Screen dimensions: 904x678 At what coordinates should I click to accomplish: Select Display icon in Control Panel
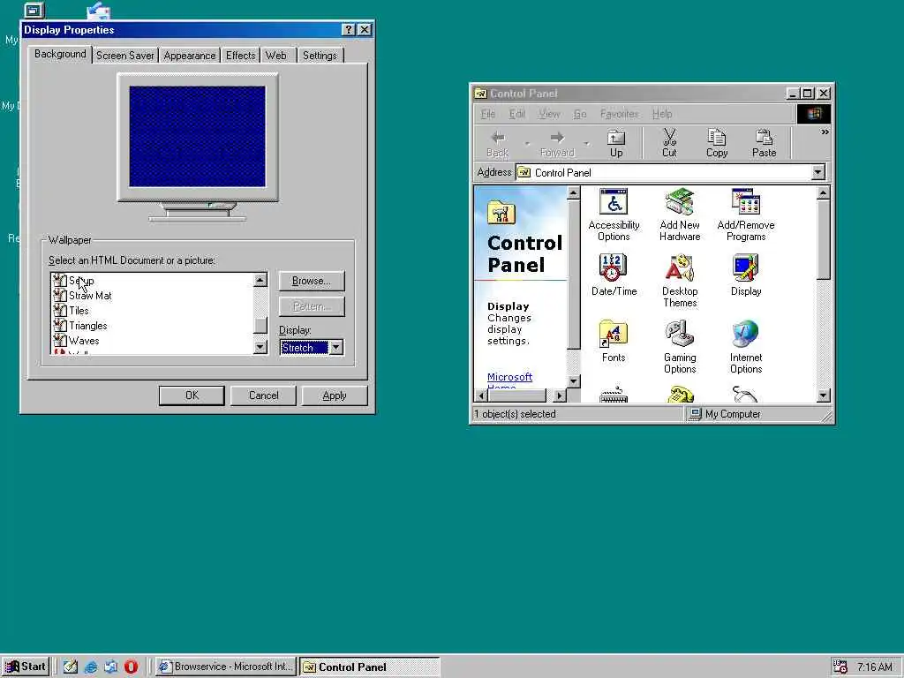[745, 275]
